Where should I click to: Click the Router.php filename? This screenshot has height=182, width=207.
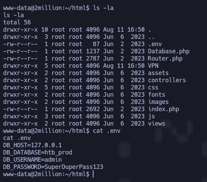(x=165, y=58)
